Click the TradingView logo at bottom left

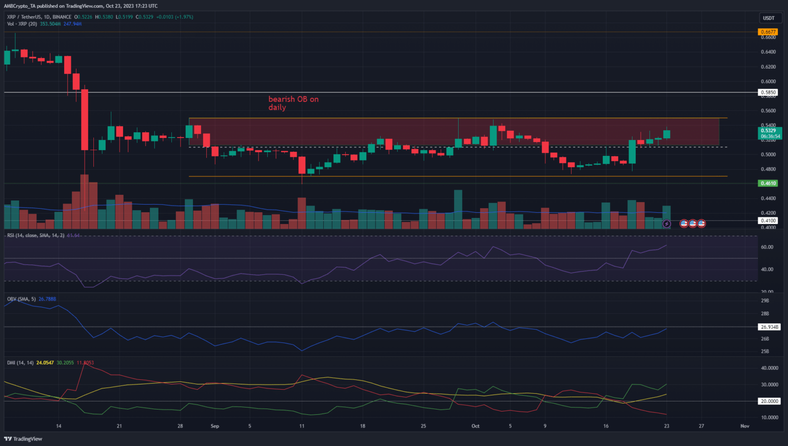tap(24, 439)
